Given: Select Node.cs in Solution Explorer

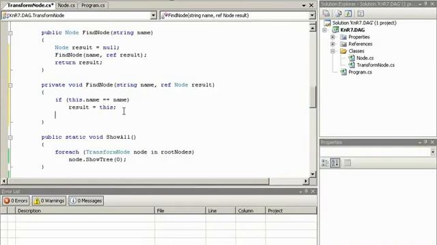Looking at the screenshot, I should coord(365,58).
